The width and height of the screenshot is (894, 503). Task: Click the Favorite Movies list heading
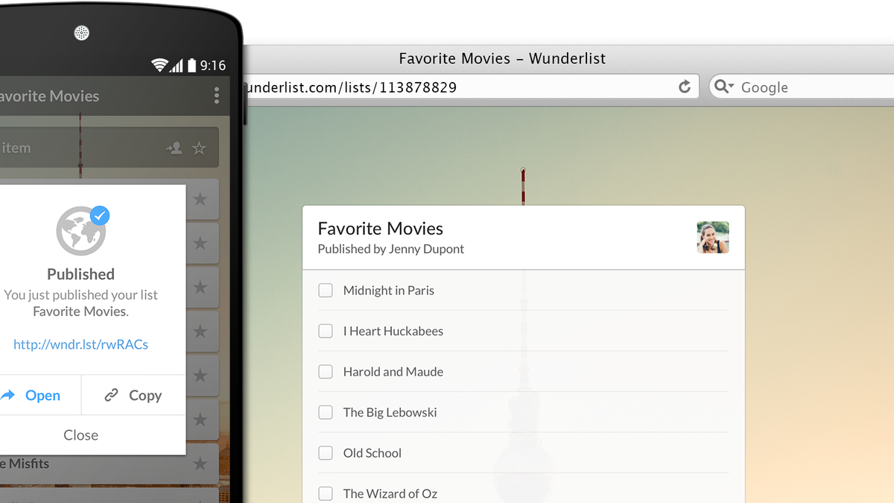click(381, 229)
